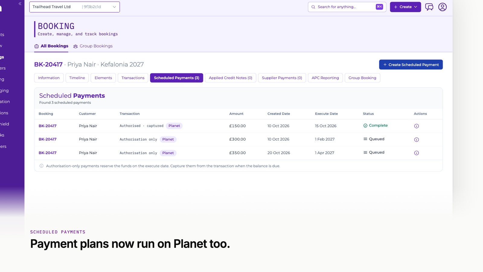Click the Queued icon for 1 Feb 2027
The image size is (483, 272).
coord(365,139)
